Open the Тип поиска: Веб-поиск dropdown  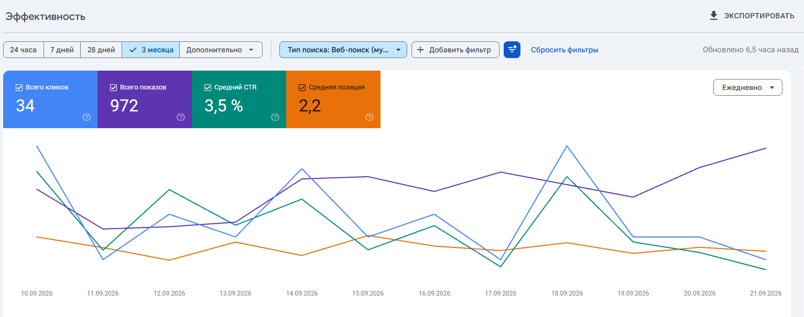click(x=343, y=50)
